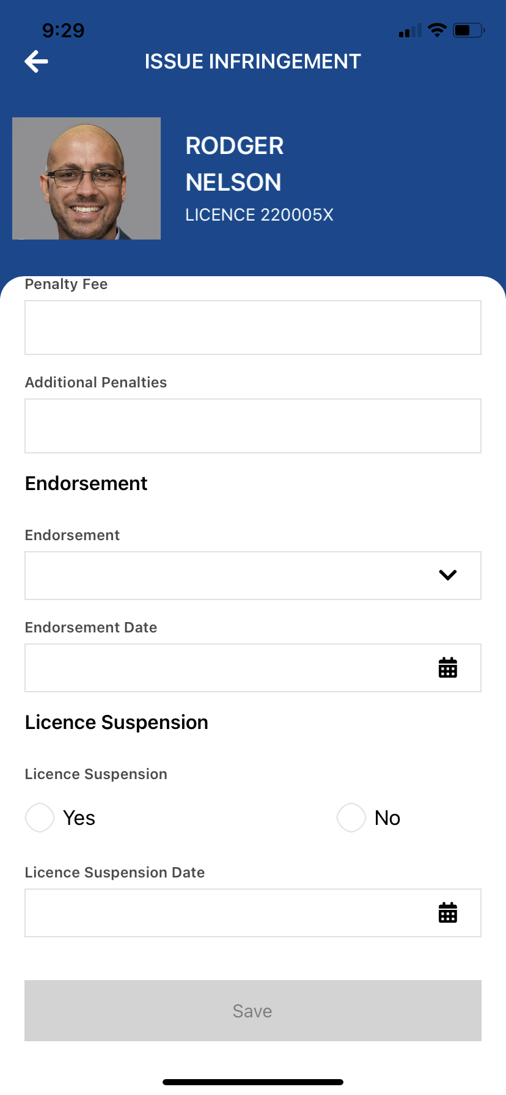Tap the battery status icon
The width and height of the screenshot is (506, 1095).
(x=469, y=30)
